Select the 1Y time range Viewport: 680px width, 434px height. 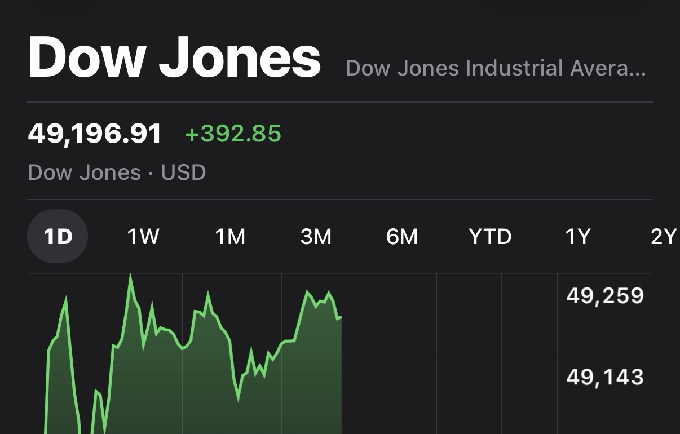pyautogui.click(x=577, y=237)
